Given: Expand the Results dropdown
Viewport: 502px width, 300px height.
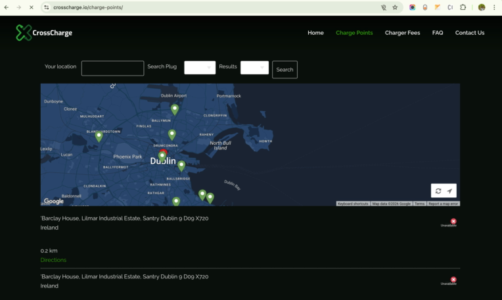Looking at the screenshot, I should click(x=254, y=68).
